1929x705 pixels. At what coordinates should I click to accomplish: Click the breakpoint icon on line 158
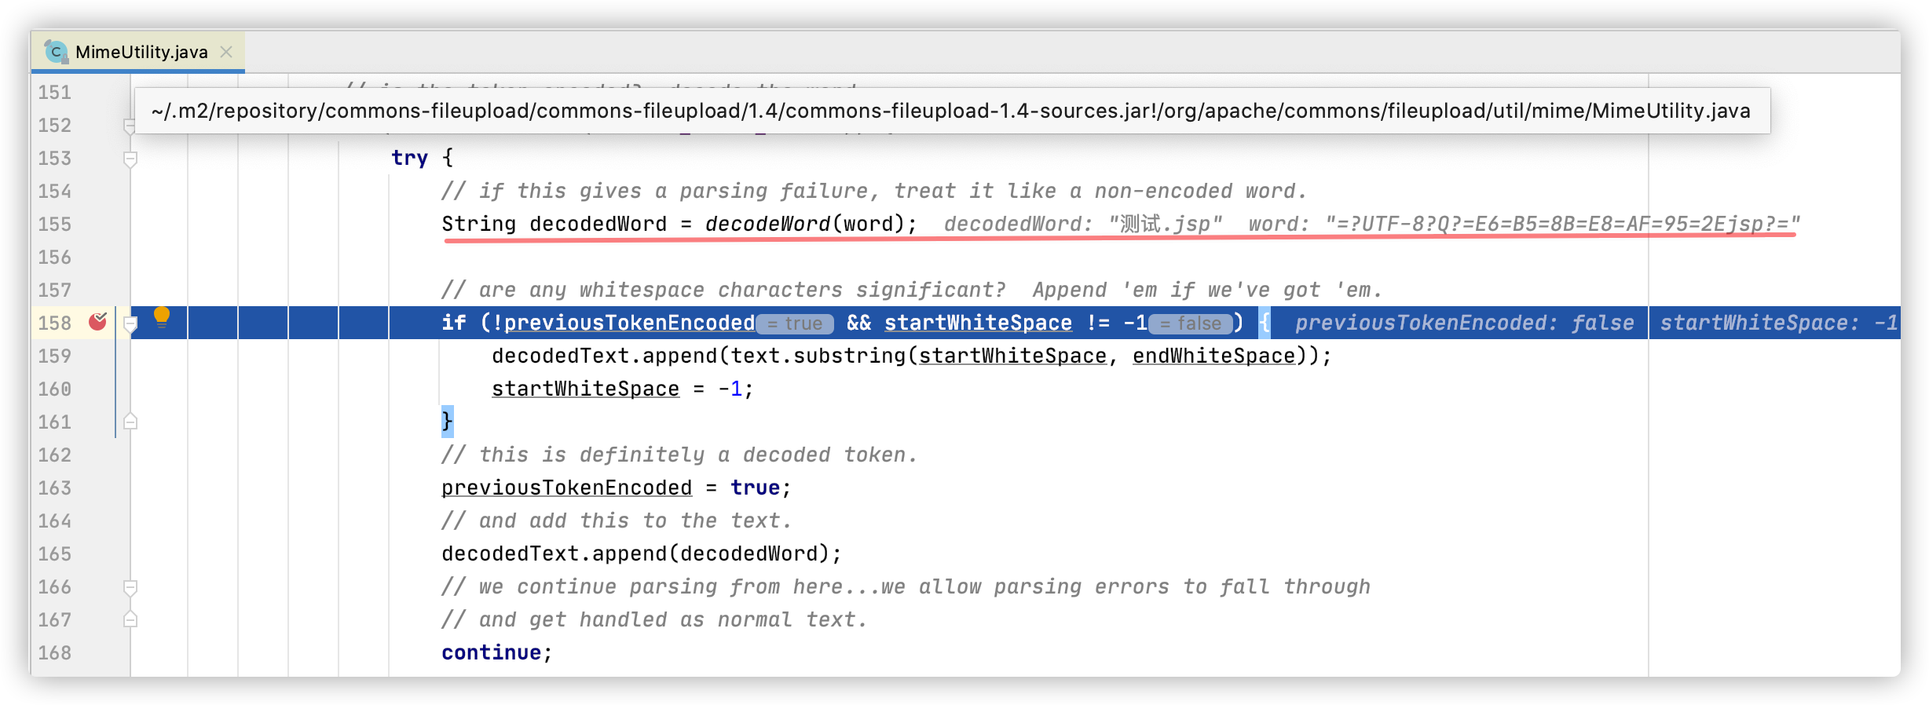[x=97, y=321]
